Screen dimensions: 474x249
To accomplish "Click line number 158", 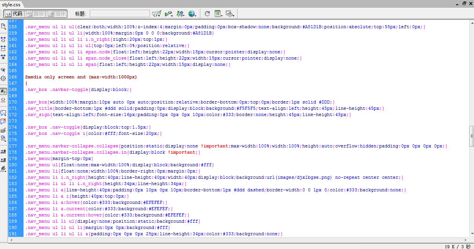I will tap(13, 27).
